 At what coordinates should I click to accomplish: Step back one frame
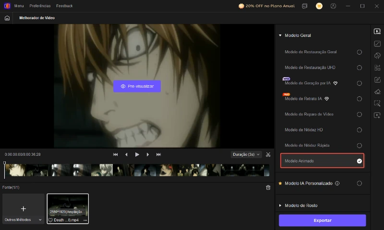click(126, 154)
